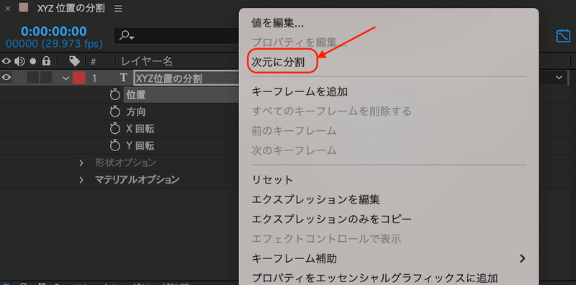
Task: Click the graph editor icon at top right
Action: 563,36
